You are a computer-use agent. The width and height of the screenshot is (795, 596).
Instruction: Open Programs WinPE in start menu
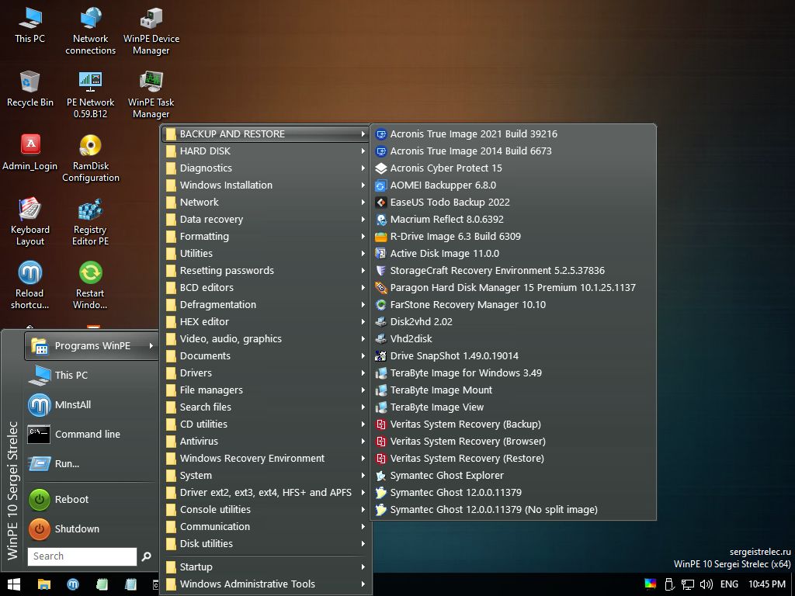pyautogui.click(x=92, y=345)
